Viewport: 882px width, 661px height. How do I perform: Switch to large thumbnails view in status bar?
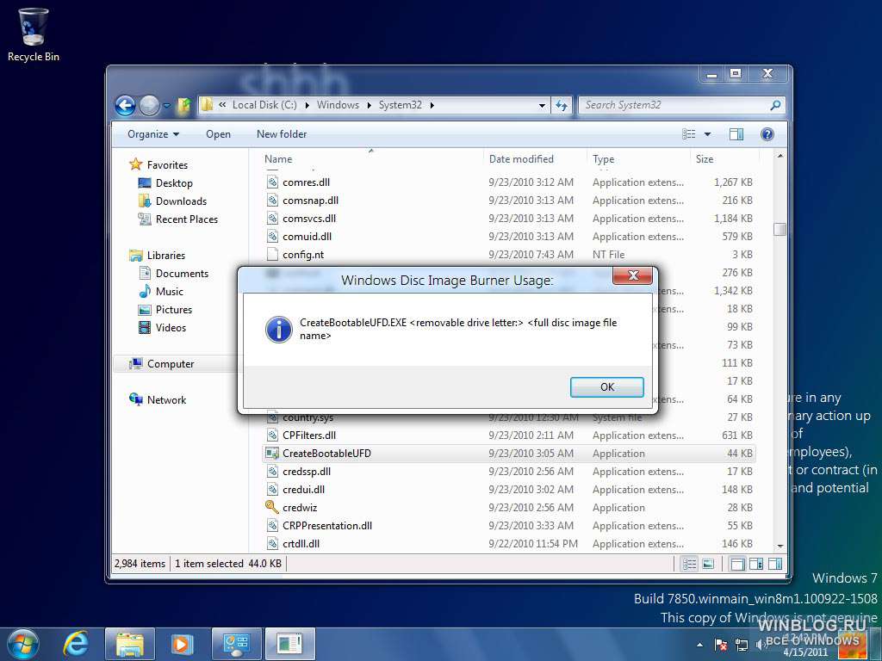tap(708, 564)
